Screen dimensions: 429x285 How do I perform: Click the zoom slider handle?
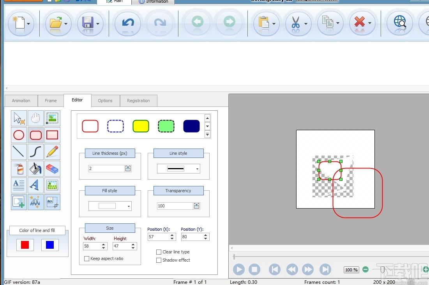[383, 270]
